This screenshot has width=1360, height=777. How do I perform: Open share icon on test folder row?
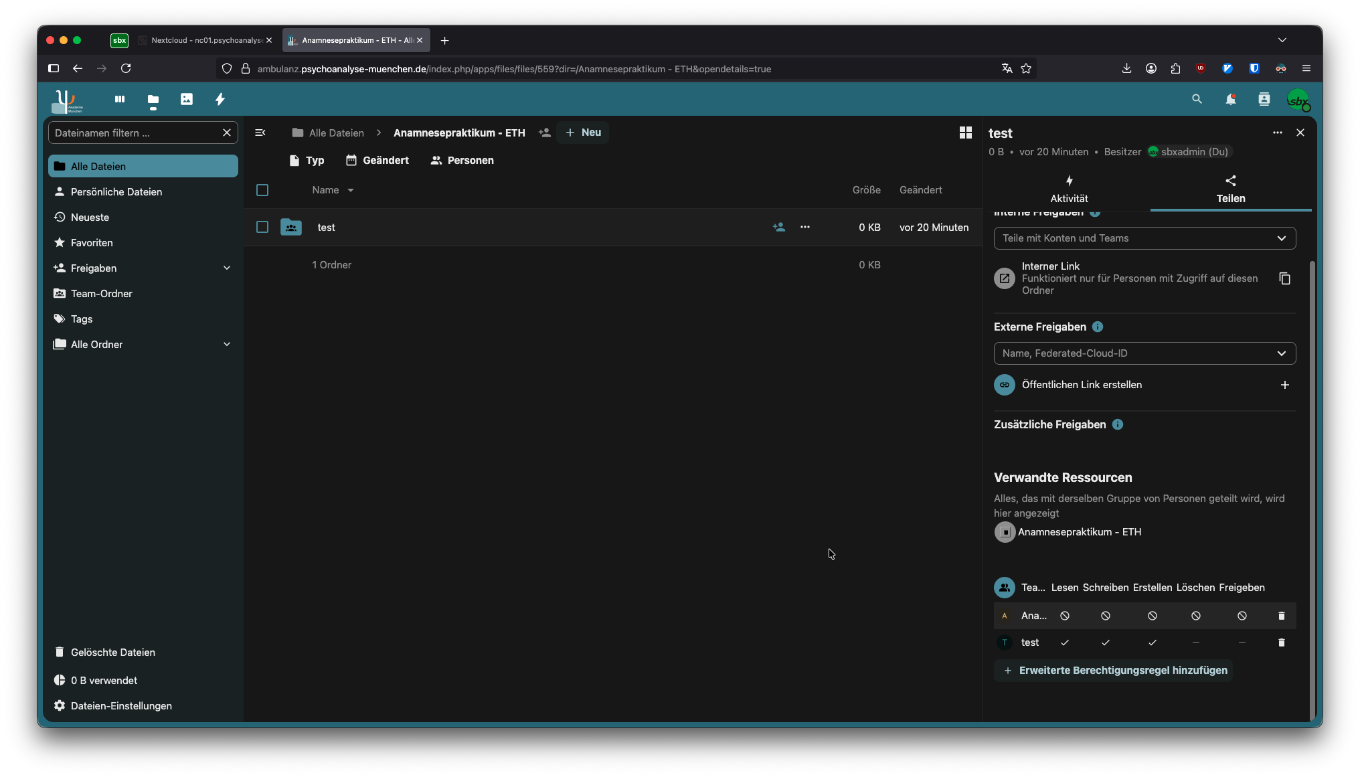778,228
